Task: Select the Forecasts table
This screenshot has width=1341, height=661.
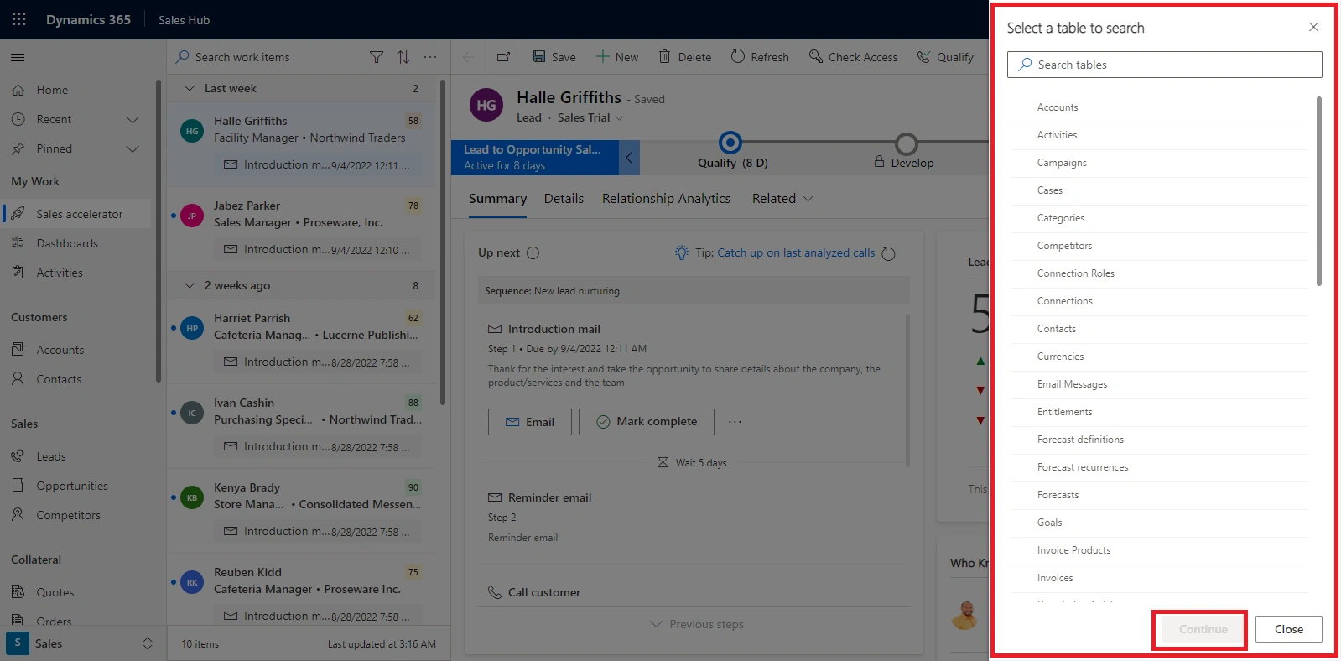Action: [1160, 495]
